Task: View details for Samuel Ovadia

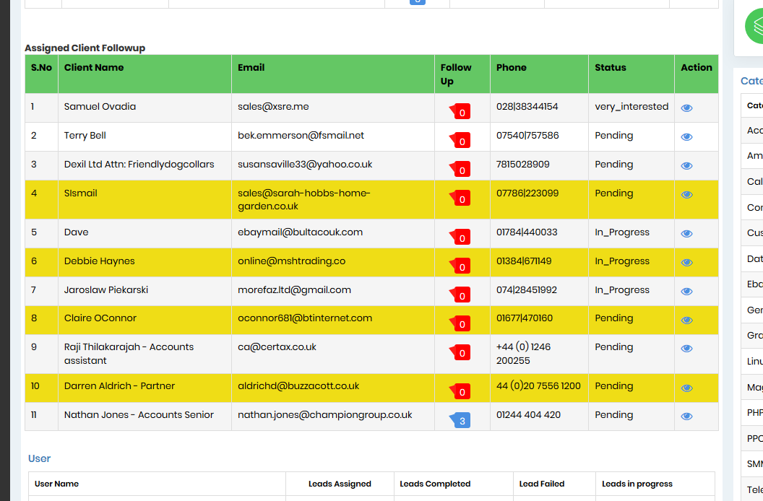Action: 686,108
